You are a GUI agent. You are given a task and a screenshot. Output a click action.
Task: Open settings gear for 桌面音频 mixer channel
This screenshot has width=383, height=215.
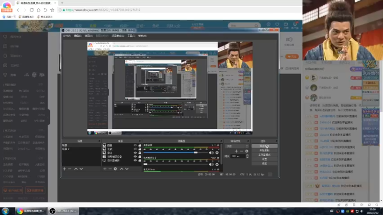pyautogui.click(x=217, y=152)
